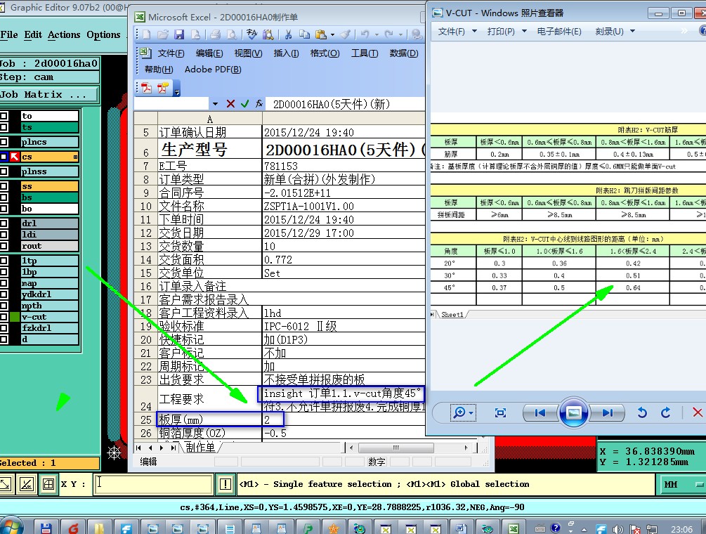The width and height of the screenshot is (706, 534).
Task: Click the Convert to PDF and review icon
Action: [x=163, y=88]
